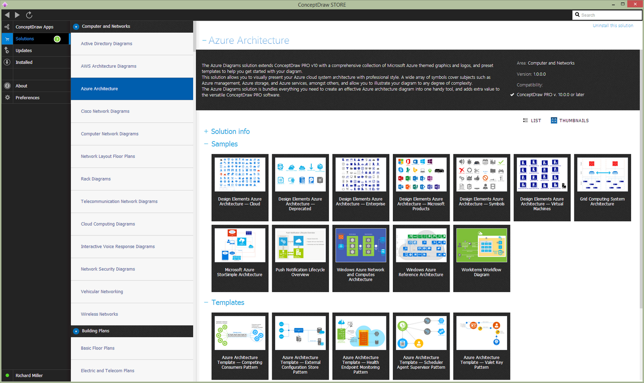The height and width of the screenshot is (383, 644).
Task: Open Grid Computing System Architecture sample
Action: coord(602,187)
